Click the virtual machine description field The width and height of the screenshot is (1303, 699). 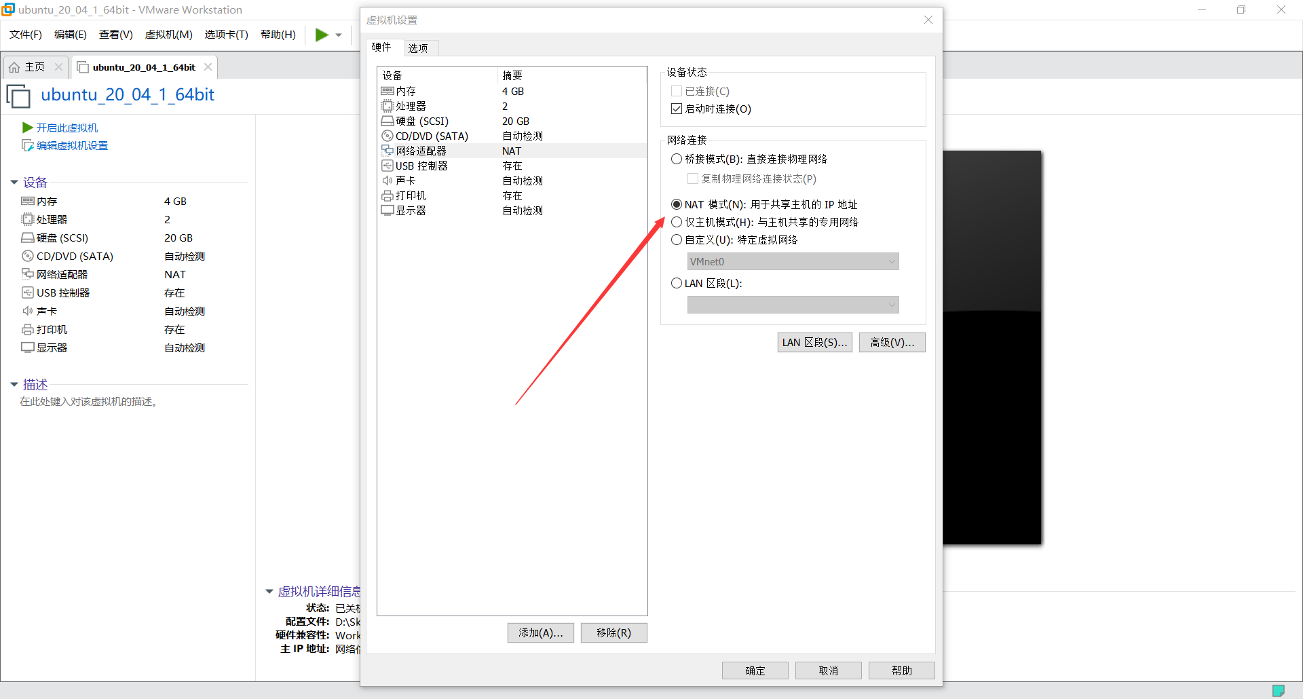point(88,401)
